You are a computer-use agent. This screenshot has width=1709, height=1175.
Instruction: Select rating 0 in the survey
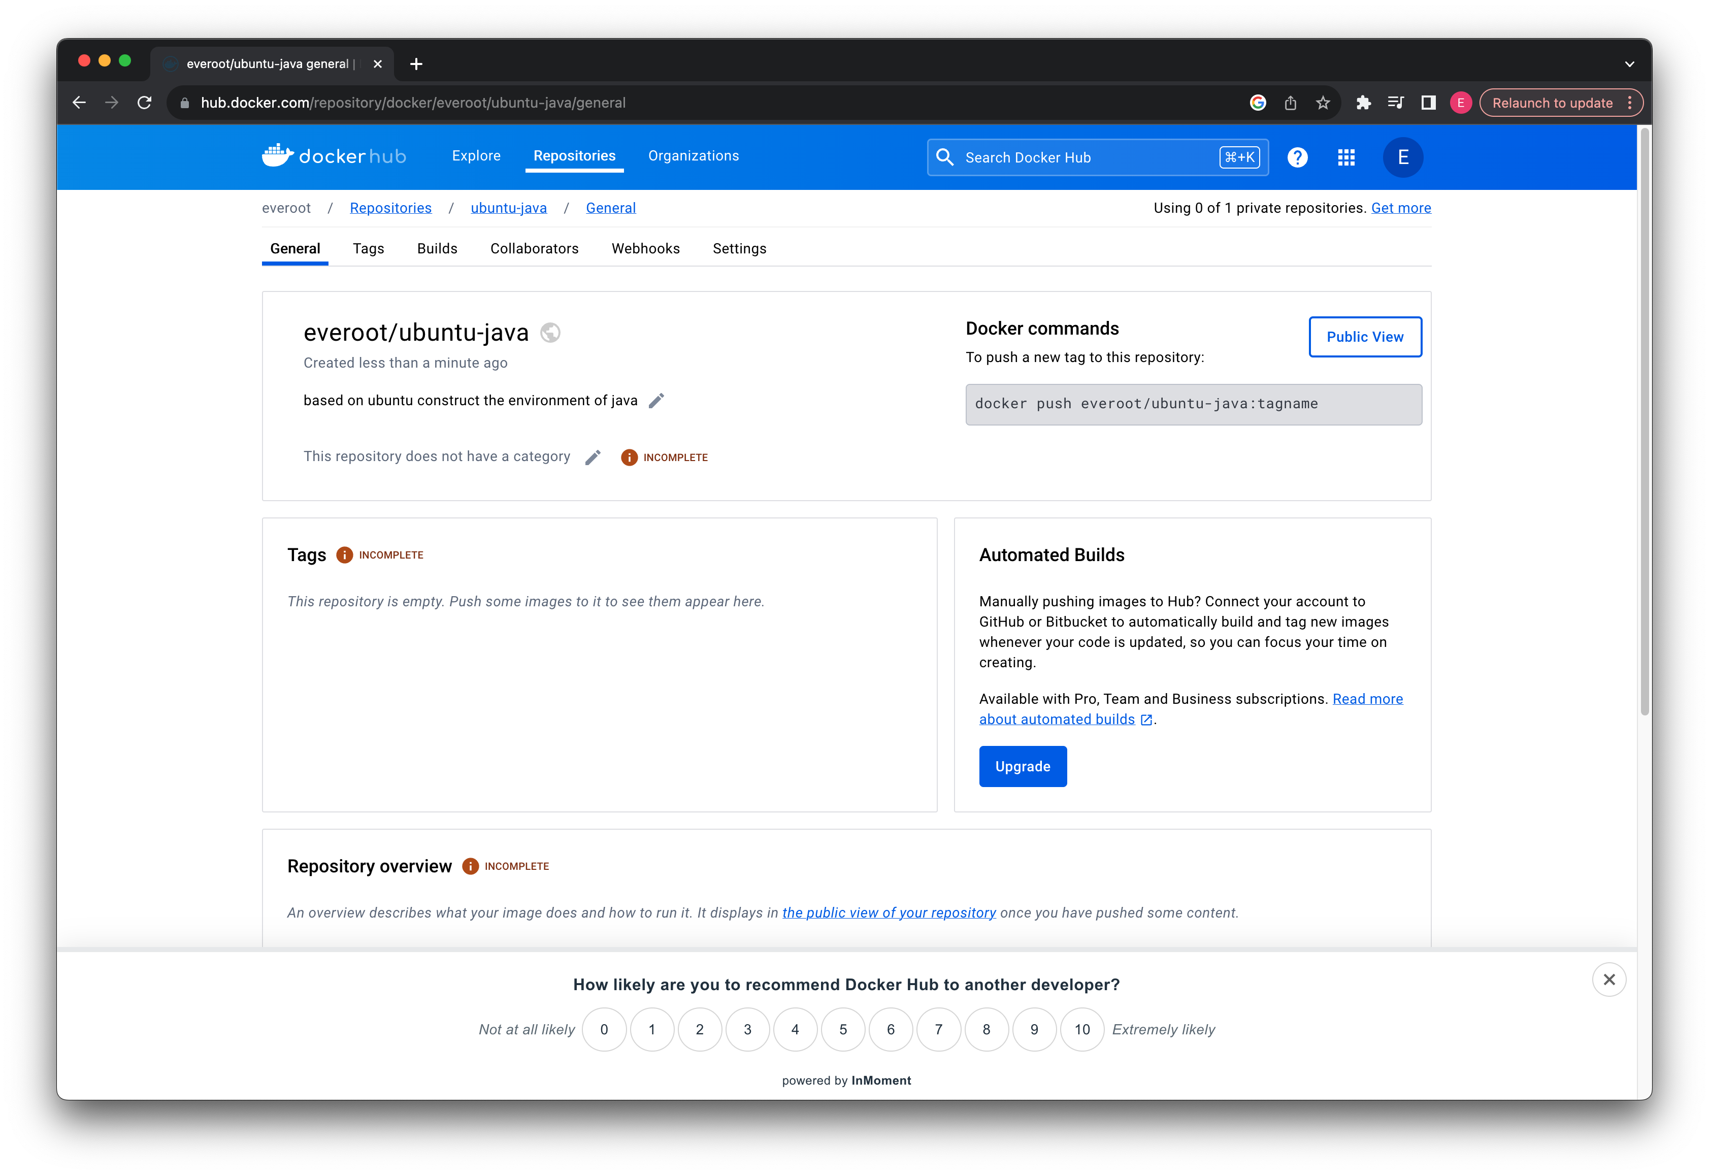pyautogui.click(x=604, y=1029)
